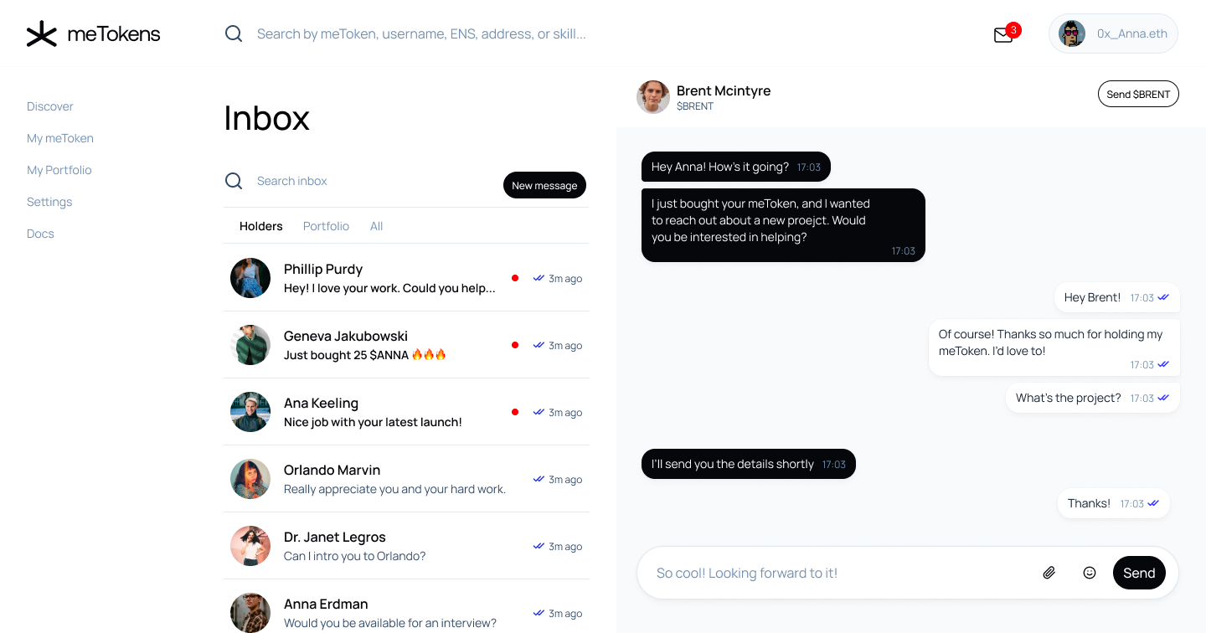Open 0x_Anna.eth profile avatar menu
Viewport: 1206px width, 633px height.
tap(1071, 33)
